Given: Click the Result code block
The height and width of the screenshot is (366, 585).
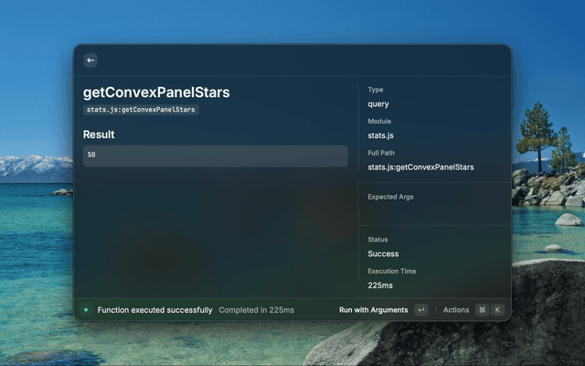Looking at the screenshot, I should coord(216,156).
